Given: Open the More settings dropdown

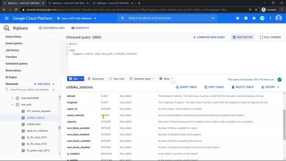Looking at the screenshot, I should tap(166, 79).
